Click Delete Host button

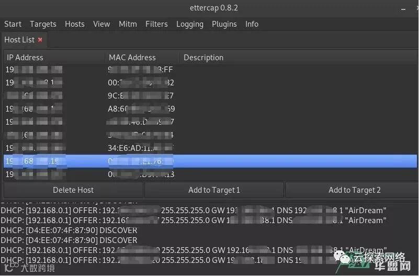pyautogui.click(x=73, y=190)
